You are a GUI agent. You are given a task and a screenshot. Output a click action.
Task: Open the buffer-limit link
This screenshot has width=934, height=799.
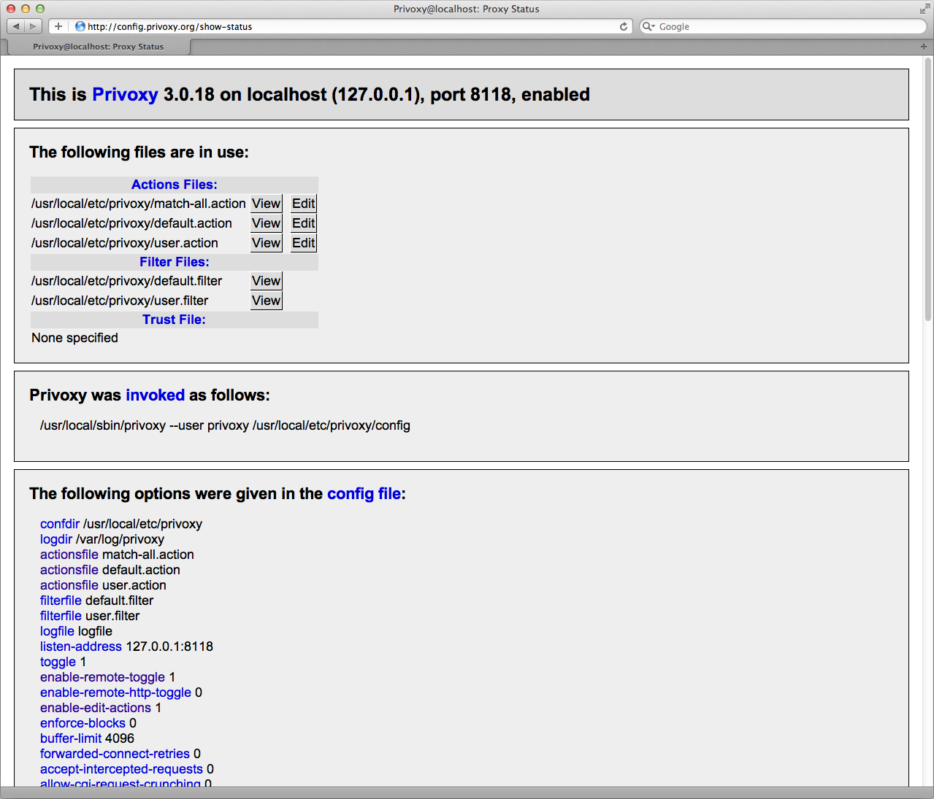click(71, 738)
